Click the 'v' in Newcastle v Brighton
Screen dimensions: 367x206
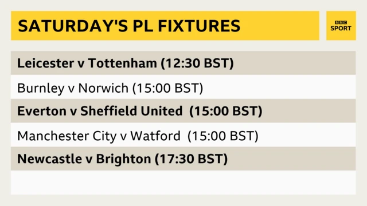pos(89,160)
